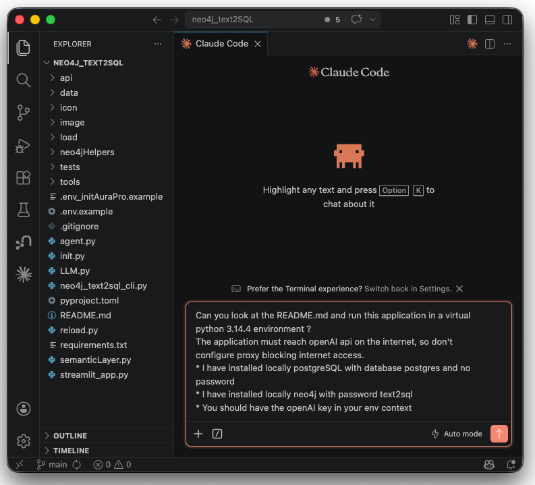The width and height of the screenshot is (535, 485).
Task: Open slash commands icon in prompt box
Action: tap(217, 434)
